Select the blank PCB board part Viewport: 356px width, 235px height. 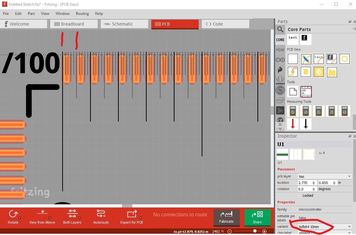pos(293,59)
